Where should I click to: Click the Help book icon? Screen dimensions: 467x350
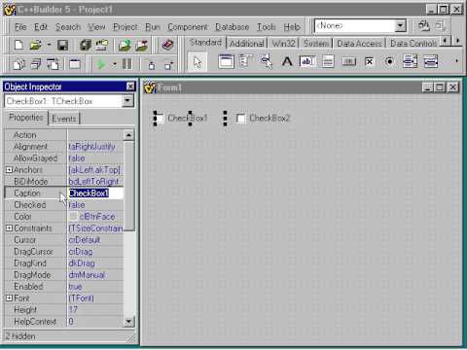pyautogui.click(x=167, y=45)
